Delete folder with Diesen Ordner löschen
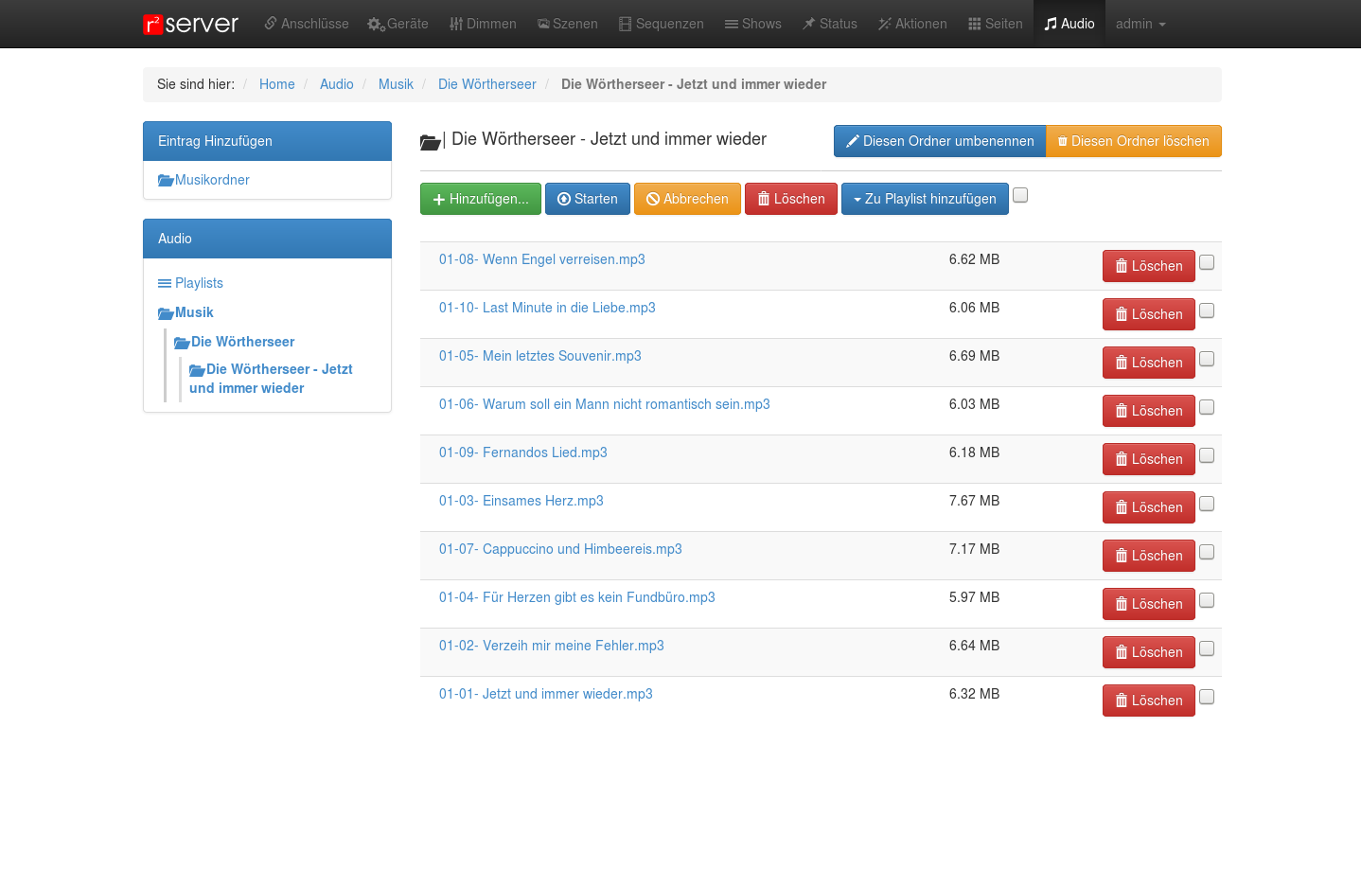This screenshot has width=1361, height=887. [x=1133, y=141]
